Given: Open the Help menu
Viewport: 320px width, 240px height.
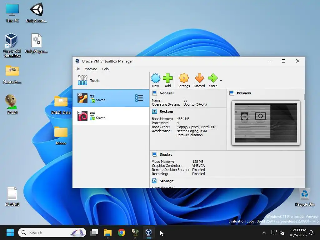Looking at the screenshot, I should (x=105, y=69).
